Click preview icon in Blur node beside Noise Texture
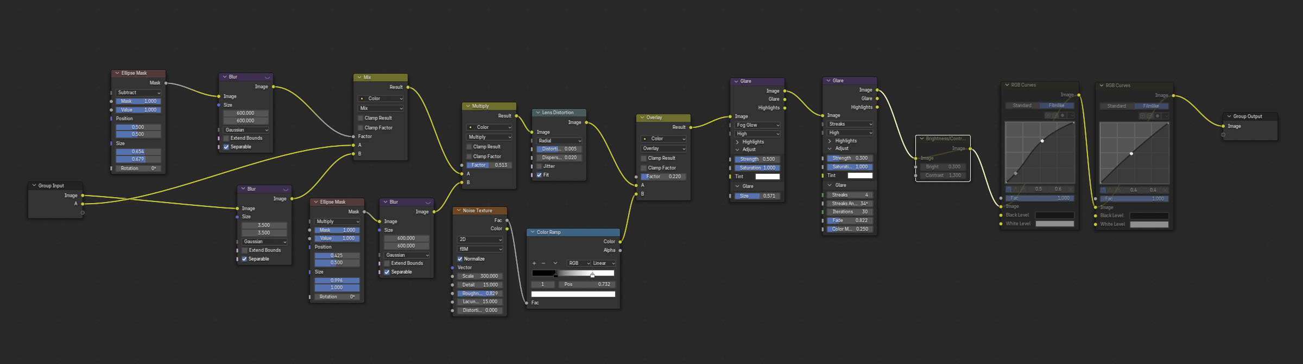The width and height of the screenshot is (1303, 364). (428, 203)
